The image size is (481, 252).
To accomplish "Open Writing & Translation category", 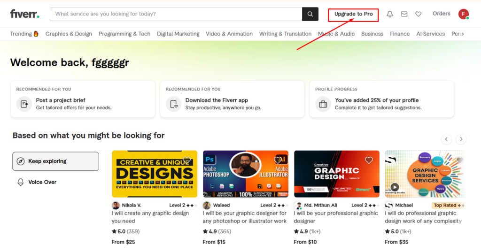I will click(285, 34).
